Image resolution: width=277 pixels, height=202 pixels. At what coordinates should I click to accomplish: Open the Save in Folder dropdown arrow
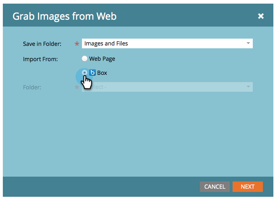(248, 43)
